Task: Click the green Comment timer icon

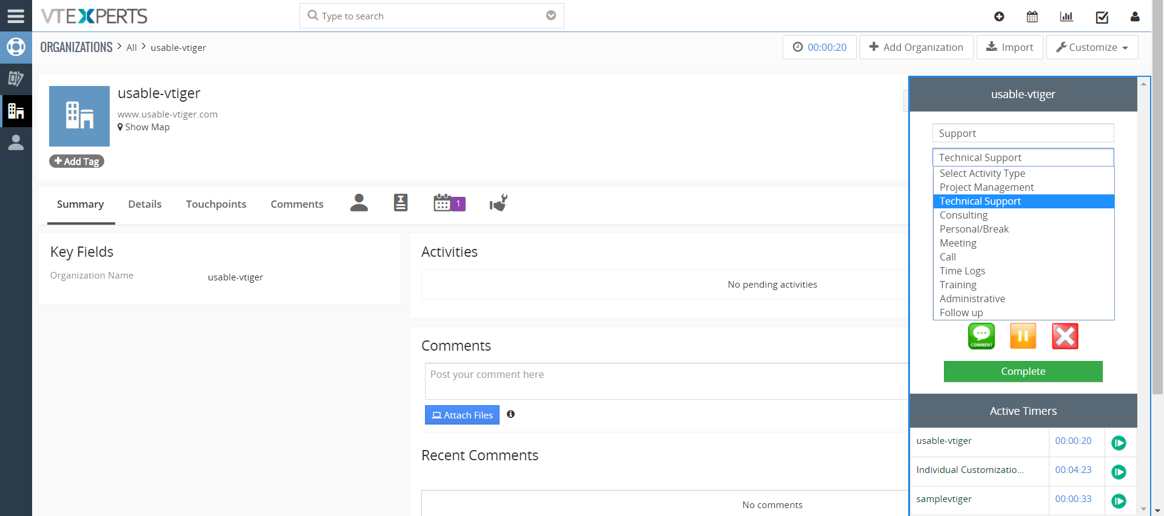Action: [982, 336]
